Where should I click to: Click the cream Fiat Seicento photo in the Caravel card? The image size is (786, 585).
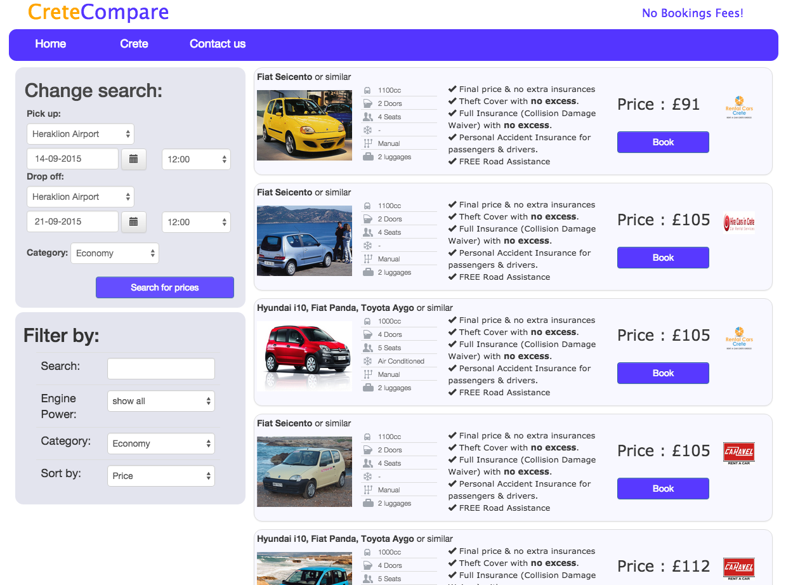click(305, 471)
